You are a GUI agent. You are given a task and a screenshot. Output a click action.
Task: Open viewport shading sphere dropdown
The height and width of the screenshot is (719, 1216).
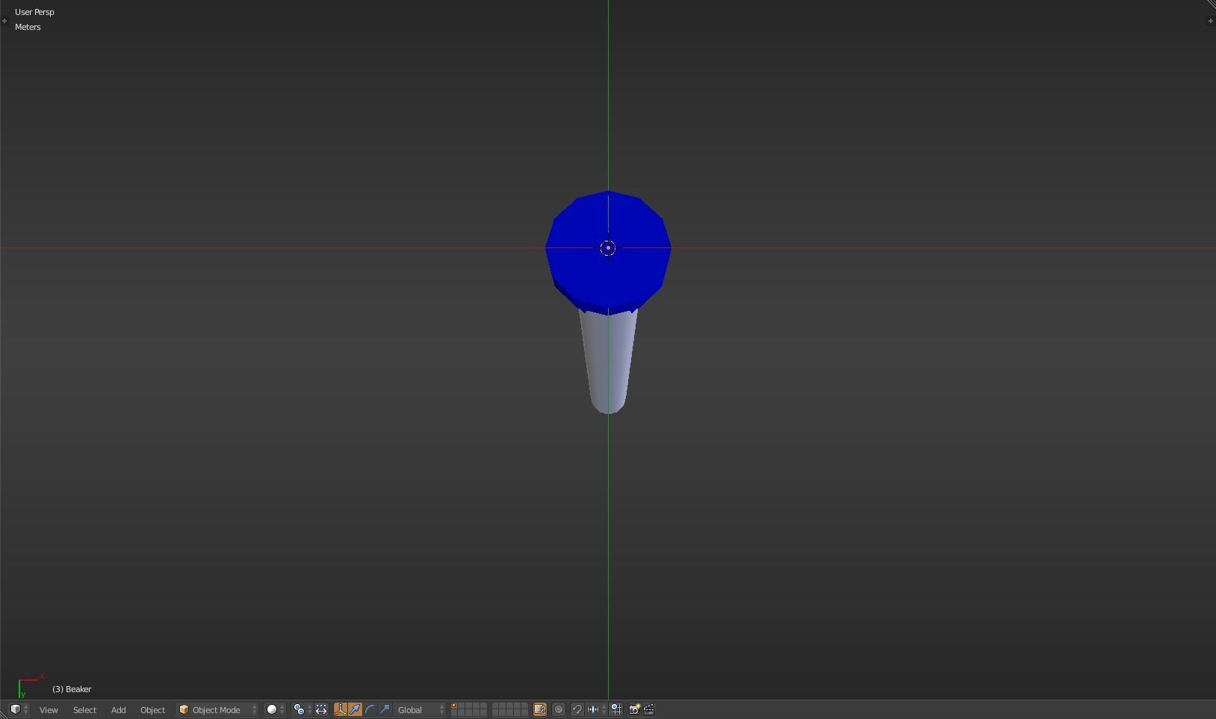(276, 709)
